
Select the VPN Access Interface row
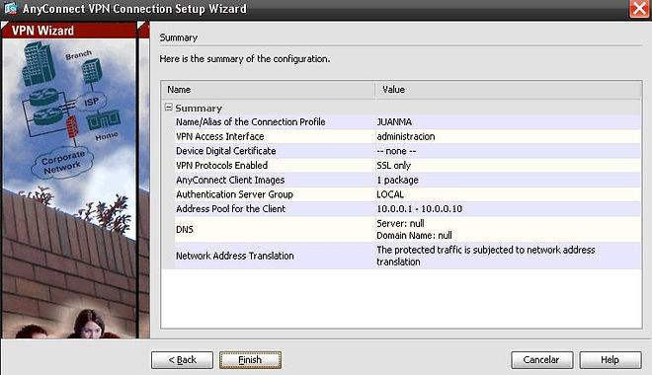coord(407,136)
